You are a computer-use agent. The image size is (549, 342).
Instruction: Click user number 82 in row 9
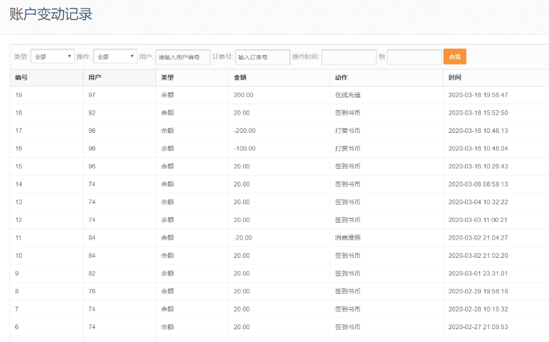[x=92, y=274]
